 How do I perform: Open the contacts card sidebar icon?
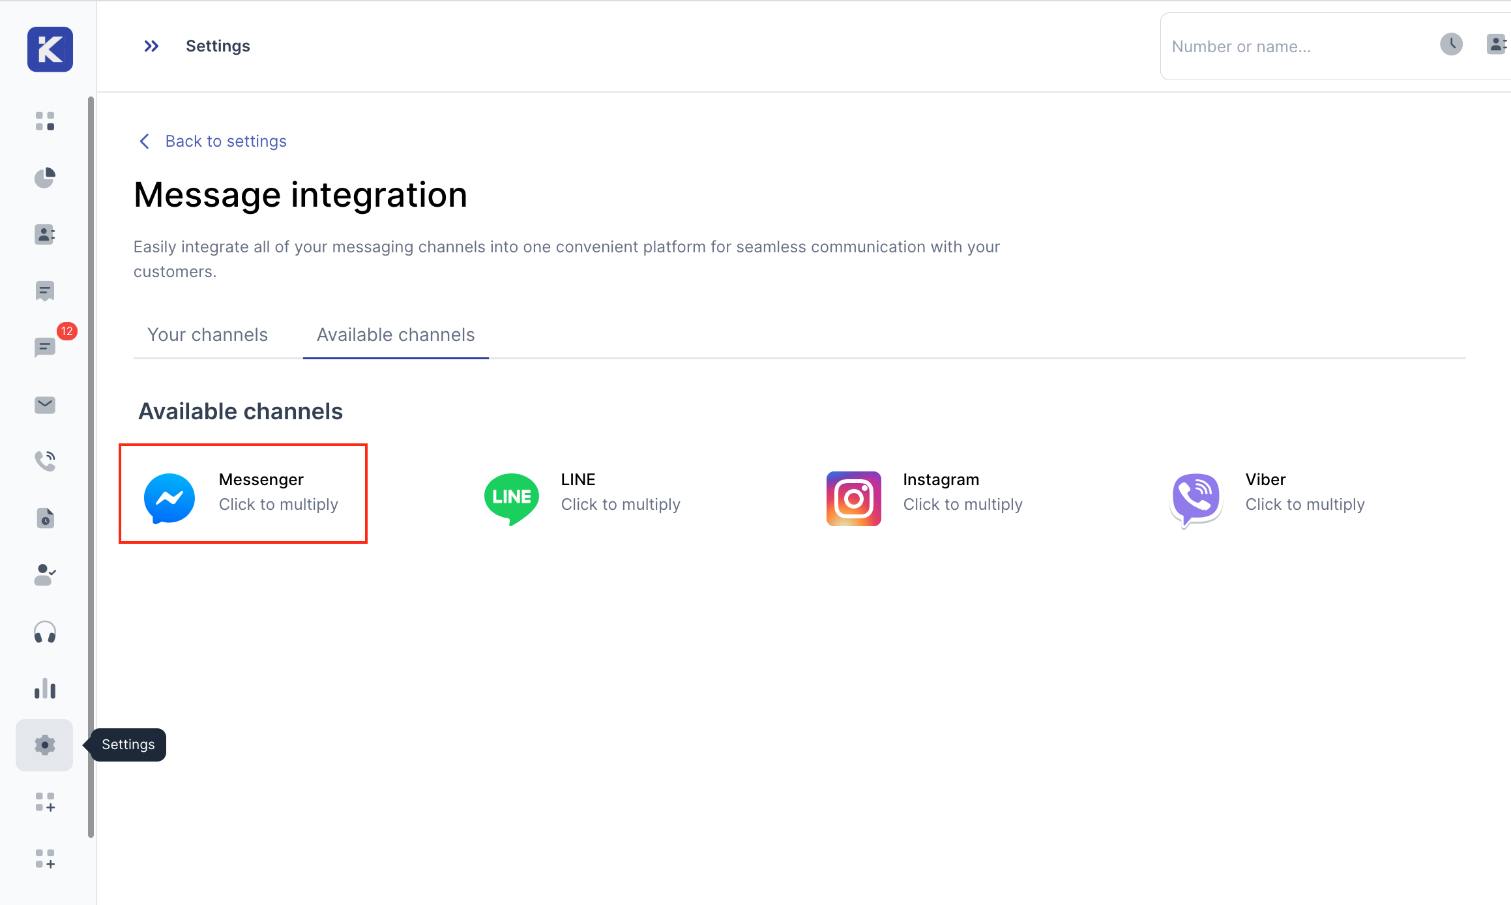point(45,234)
